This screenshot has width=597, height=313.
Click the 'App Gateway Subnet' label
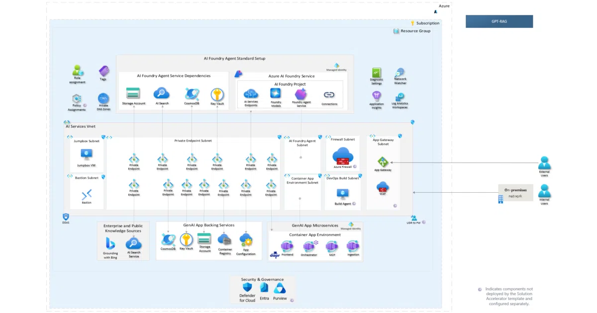coord(383,142)
